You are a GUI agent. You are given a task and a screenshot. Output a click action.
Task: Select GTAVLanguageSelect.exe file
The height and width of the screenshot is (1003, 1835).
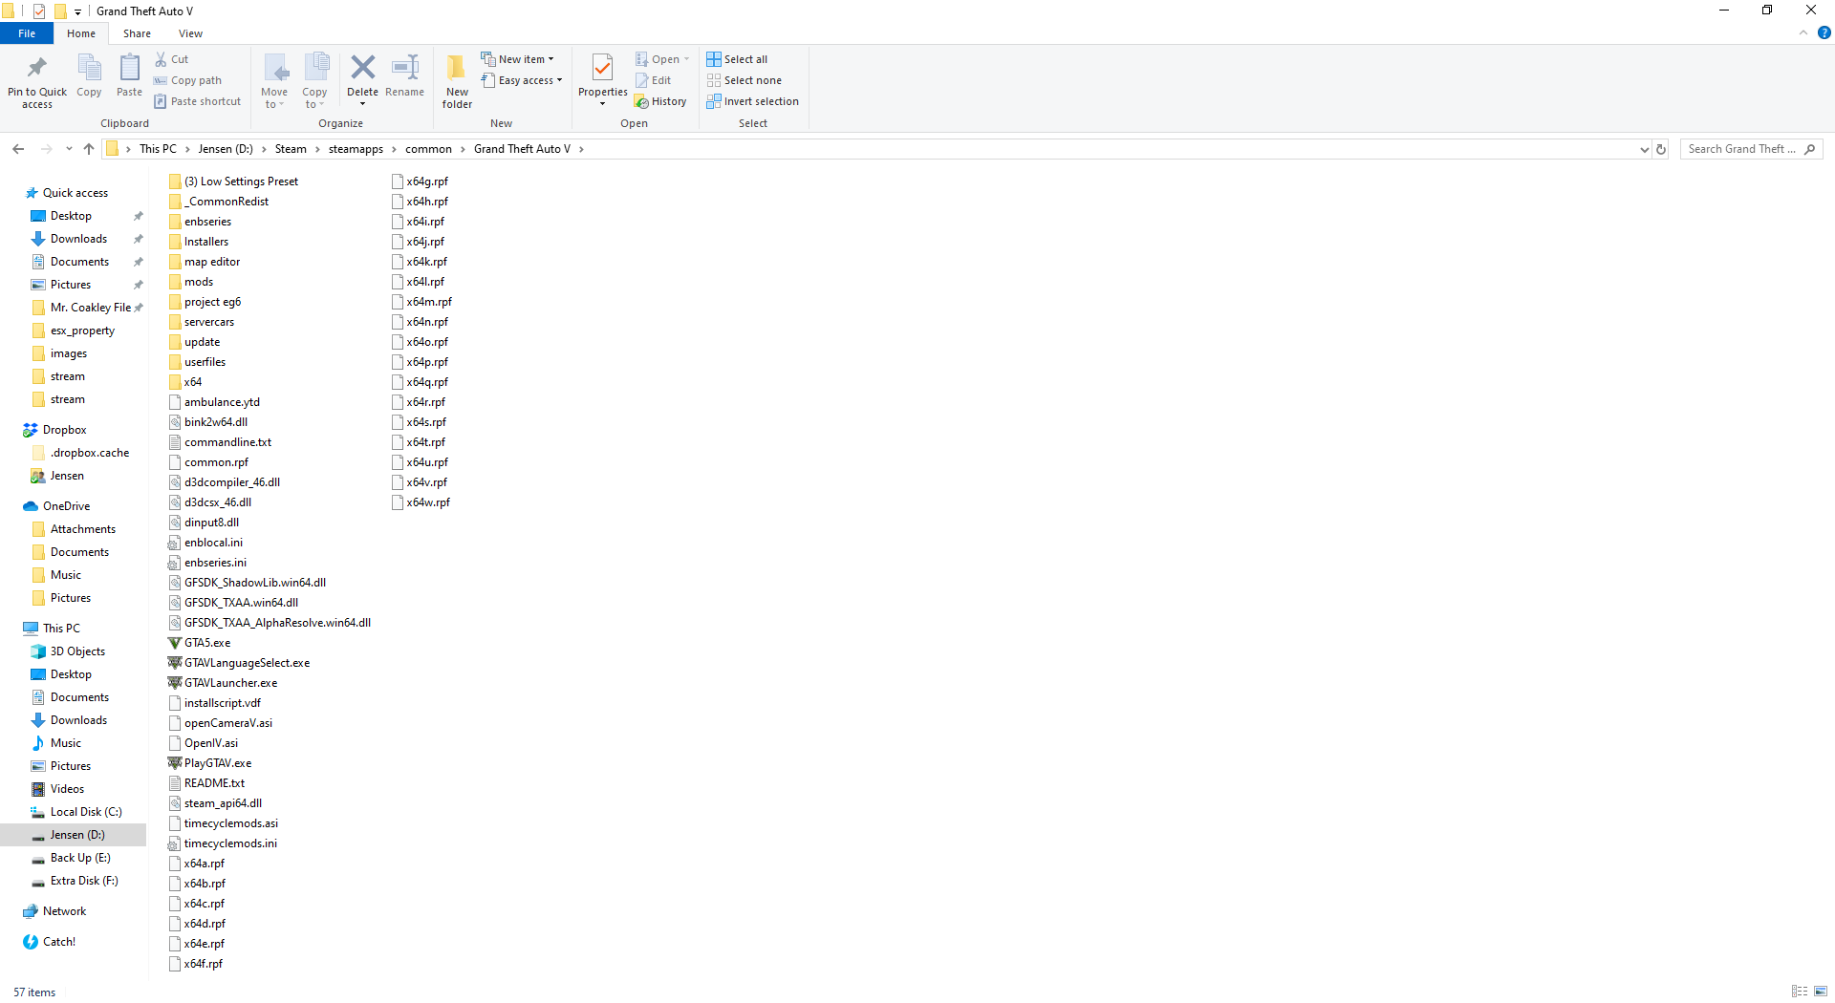point(247,663)
